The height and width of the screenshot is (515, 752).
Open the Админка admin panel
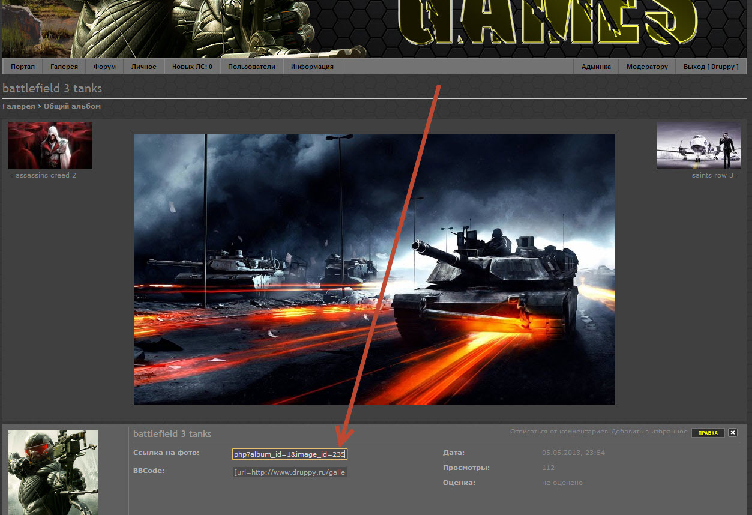click(x=596, y=67)
